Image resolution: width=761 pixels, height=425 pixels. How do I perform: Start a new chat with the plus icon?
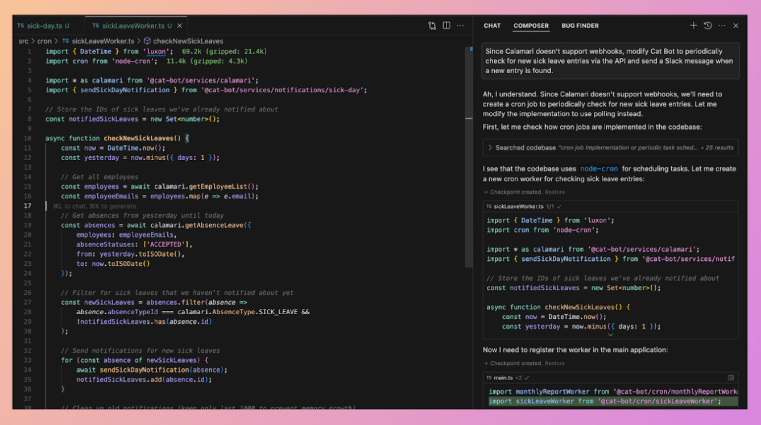pos(693,25)
